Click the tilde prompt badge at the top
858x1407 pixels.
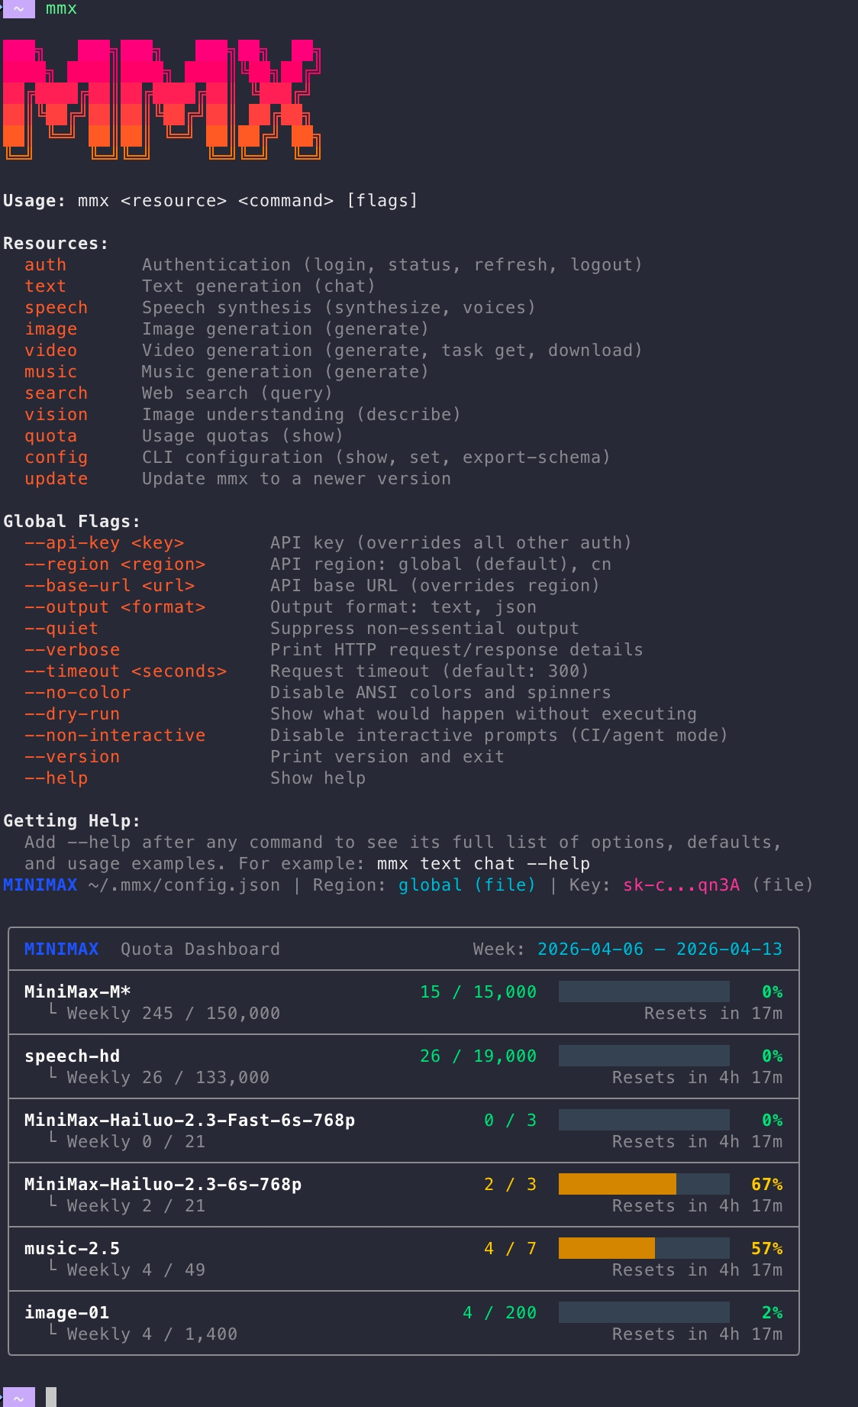18,9
